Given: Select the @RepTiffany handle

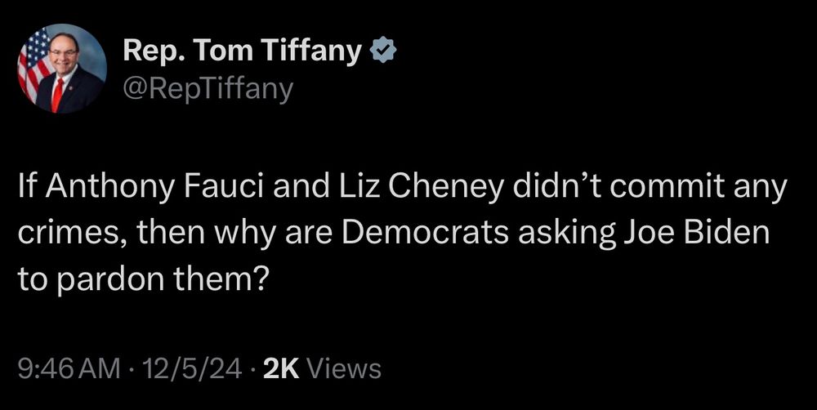Looking at the screenshot, I should point(208,90).
